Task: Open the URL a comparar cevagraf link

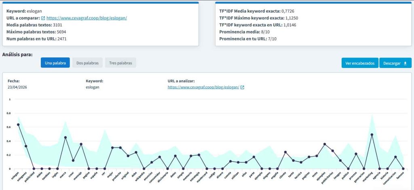Action: point(87,18)
